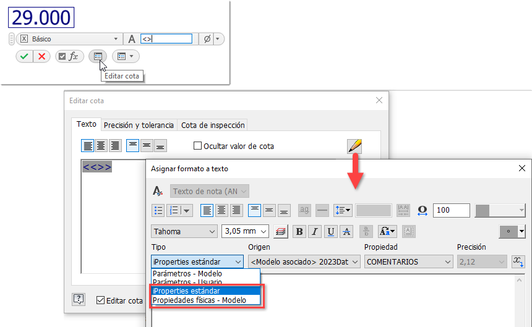Open the line spacing dropdown
Screen dimensions: 532x327
pos(343,210)
